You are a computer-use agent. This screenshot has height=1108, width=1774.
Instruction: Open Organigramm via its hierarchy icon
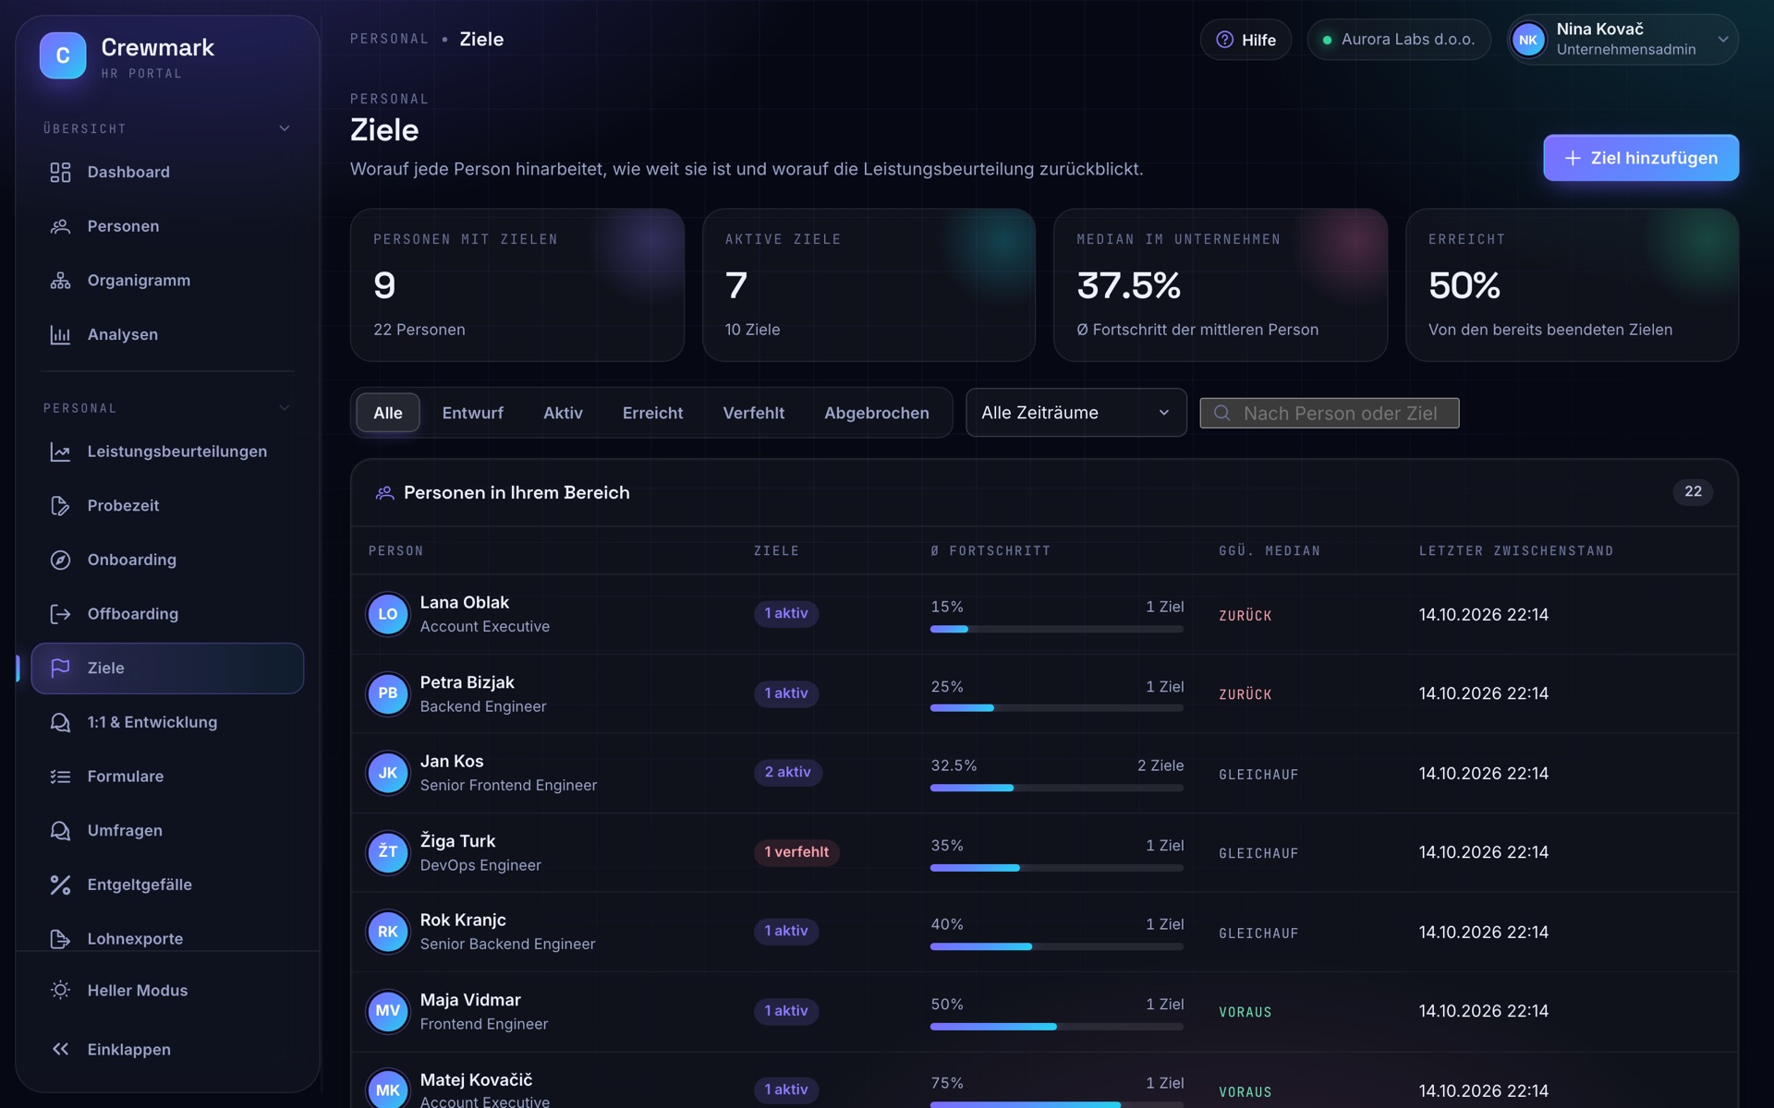60,281
